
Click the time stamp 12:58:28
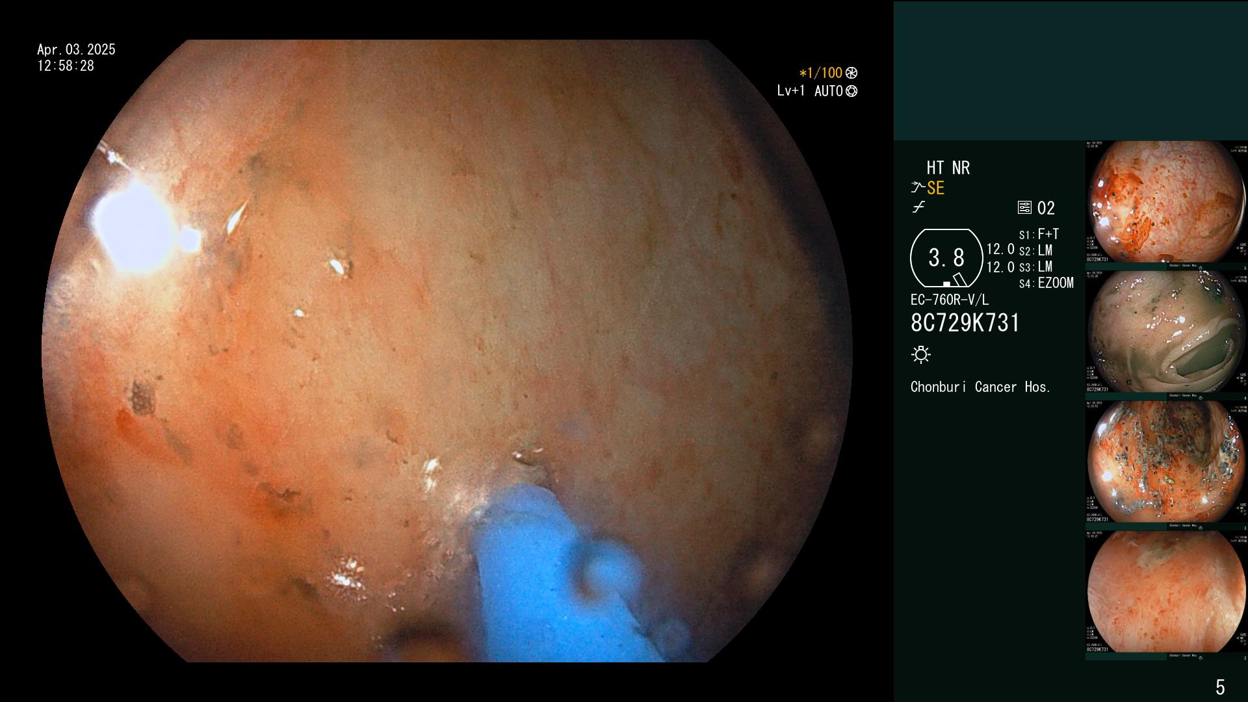[66, 66]
